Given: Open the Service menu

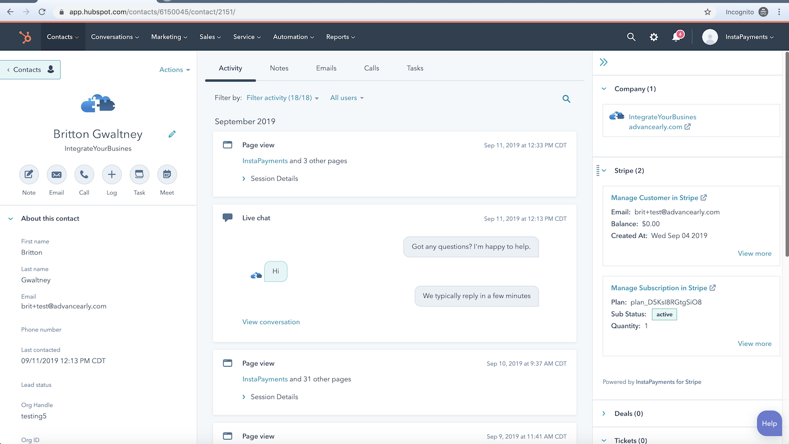Looking at the screenshot, I should point(247,37).
